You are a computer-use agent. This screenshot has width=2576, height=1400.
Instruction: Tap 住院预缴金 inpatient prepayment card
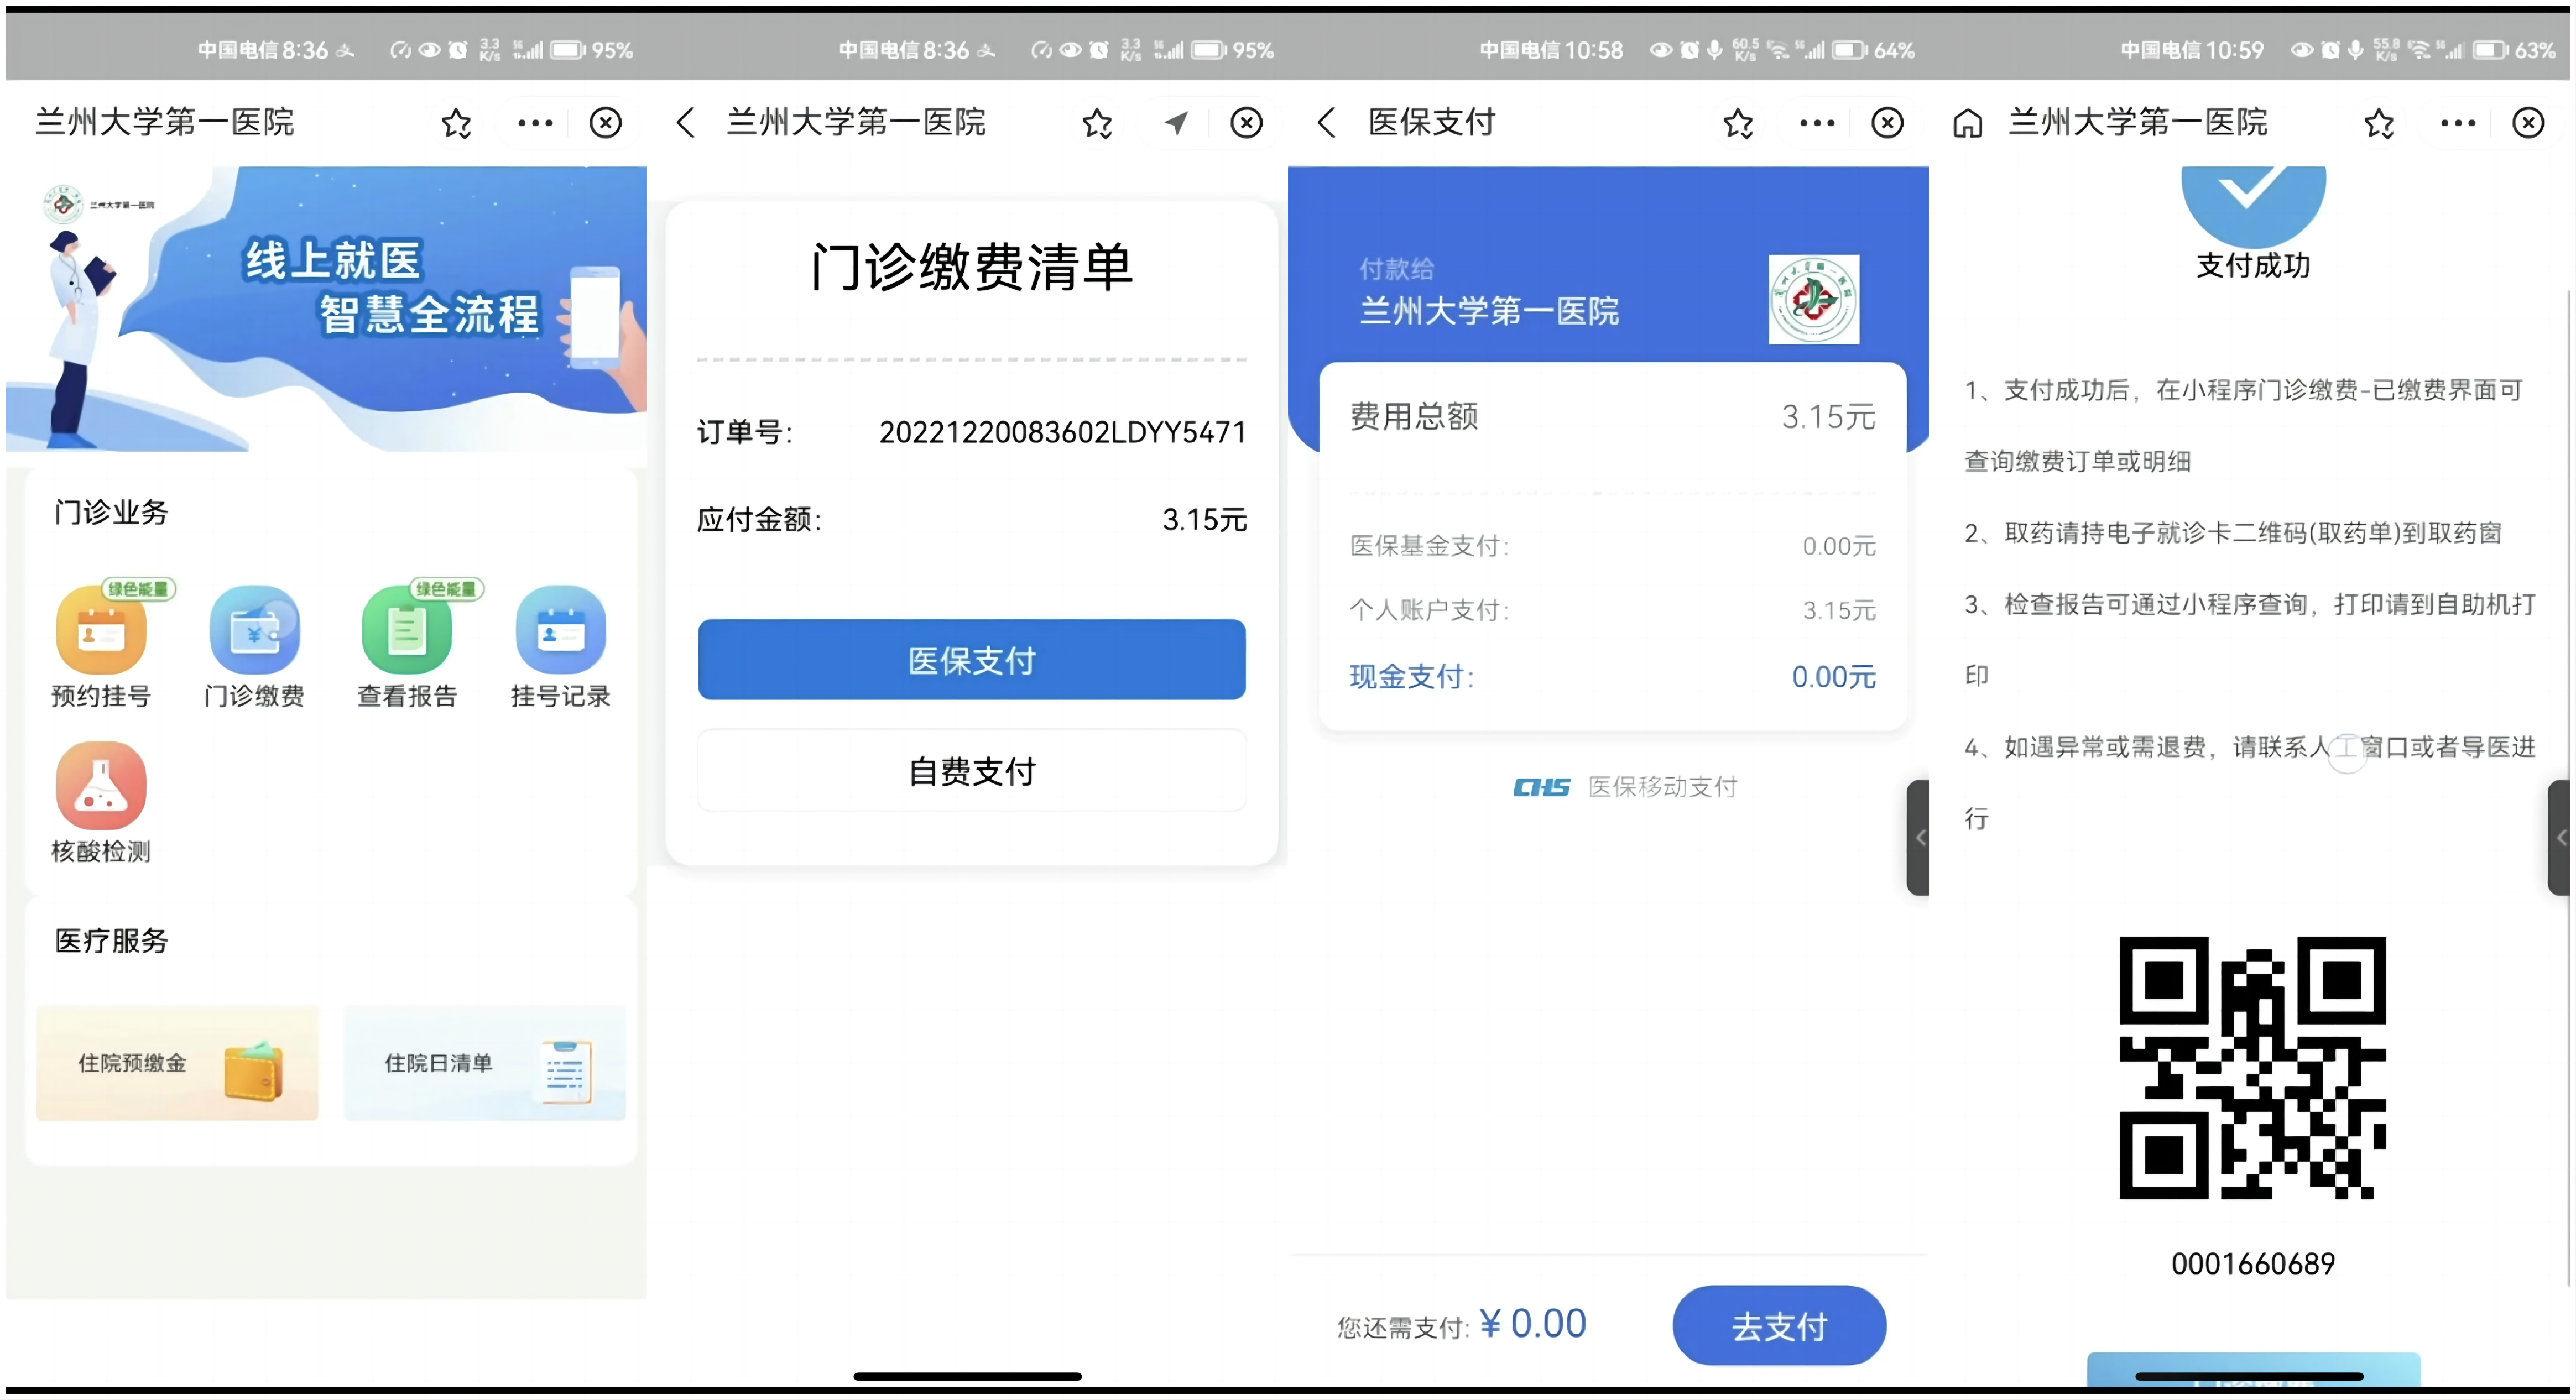[x=178, y=1063]
